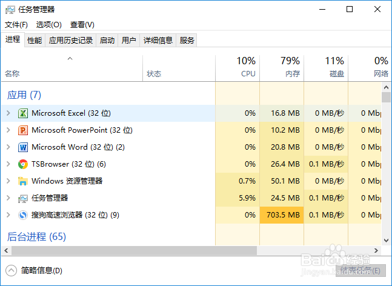Click the 搜狗高速浏览器 app icon
The width and height of the screenshot is (392, 286).
23,215
